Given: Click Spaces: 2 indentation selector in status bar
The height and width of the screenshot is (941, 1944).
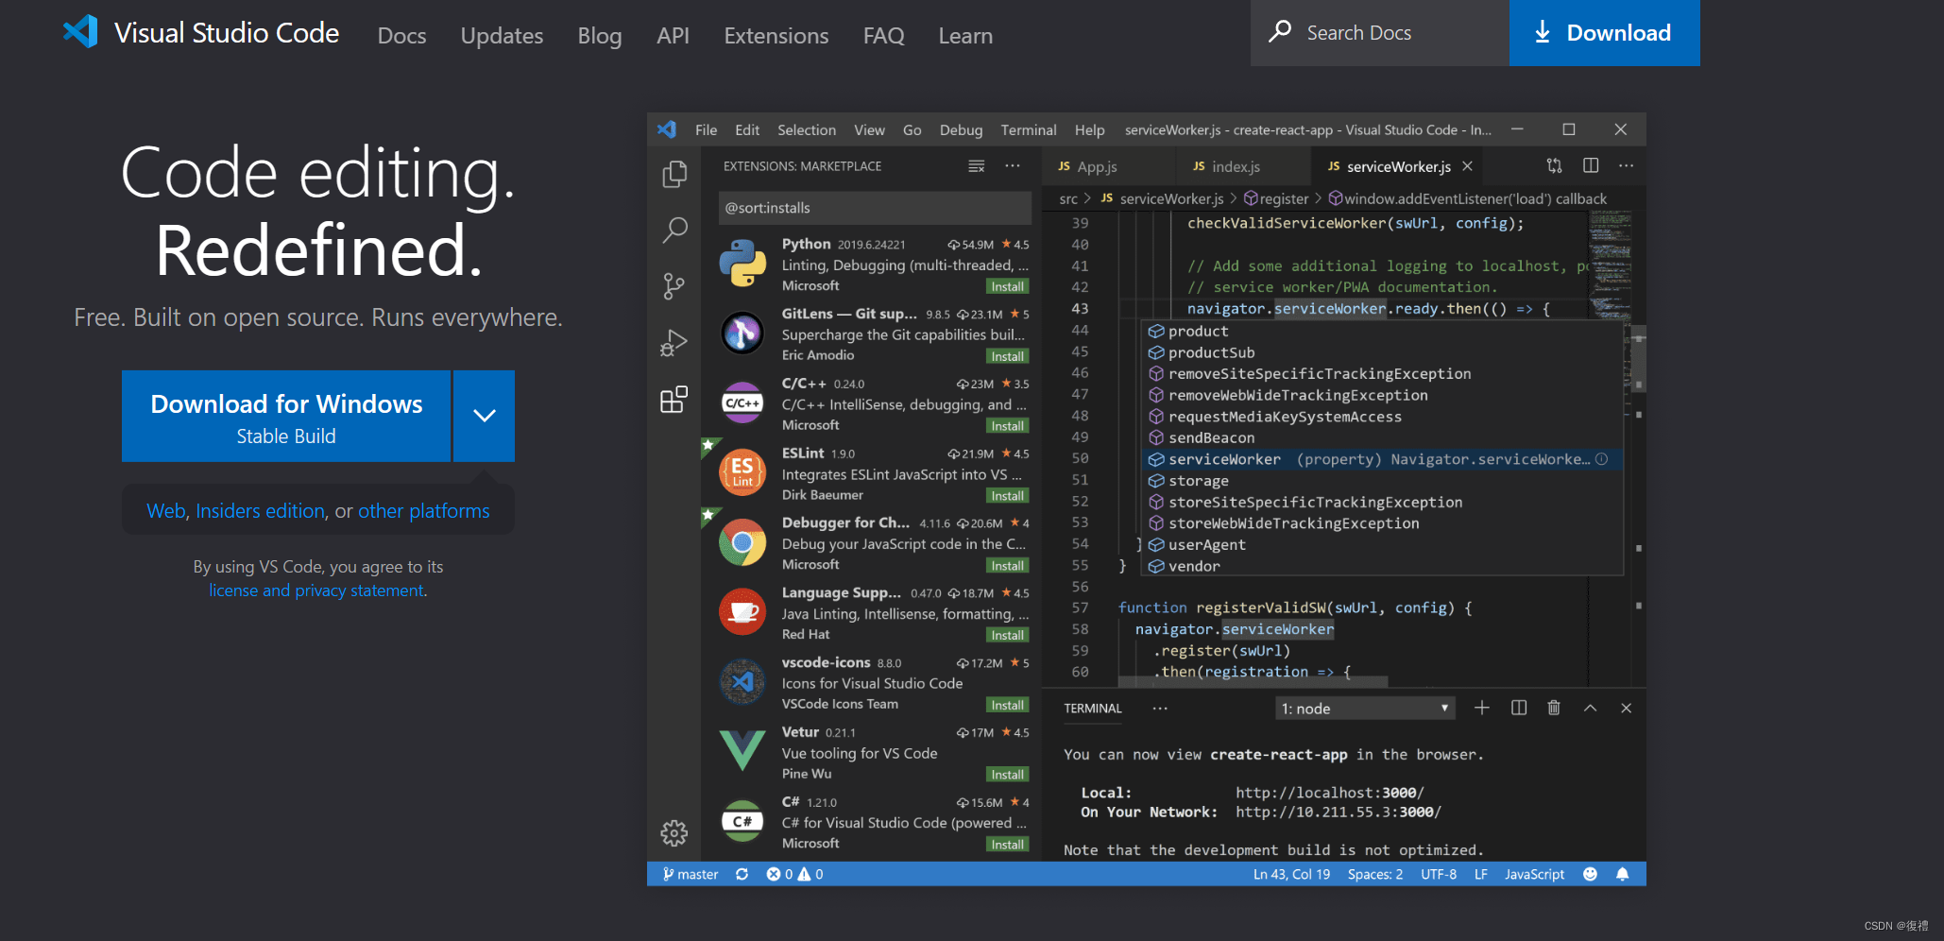Looking at the screenshot, I should tap(1375, 874).
